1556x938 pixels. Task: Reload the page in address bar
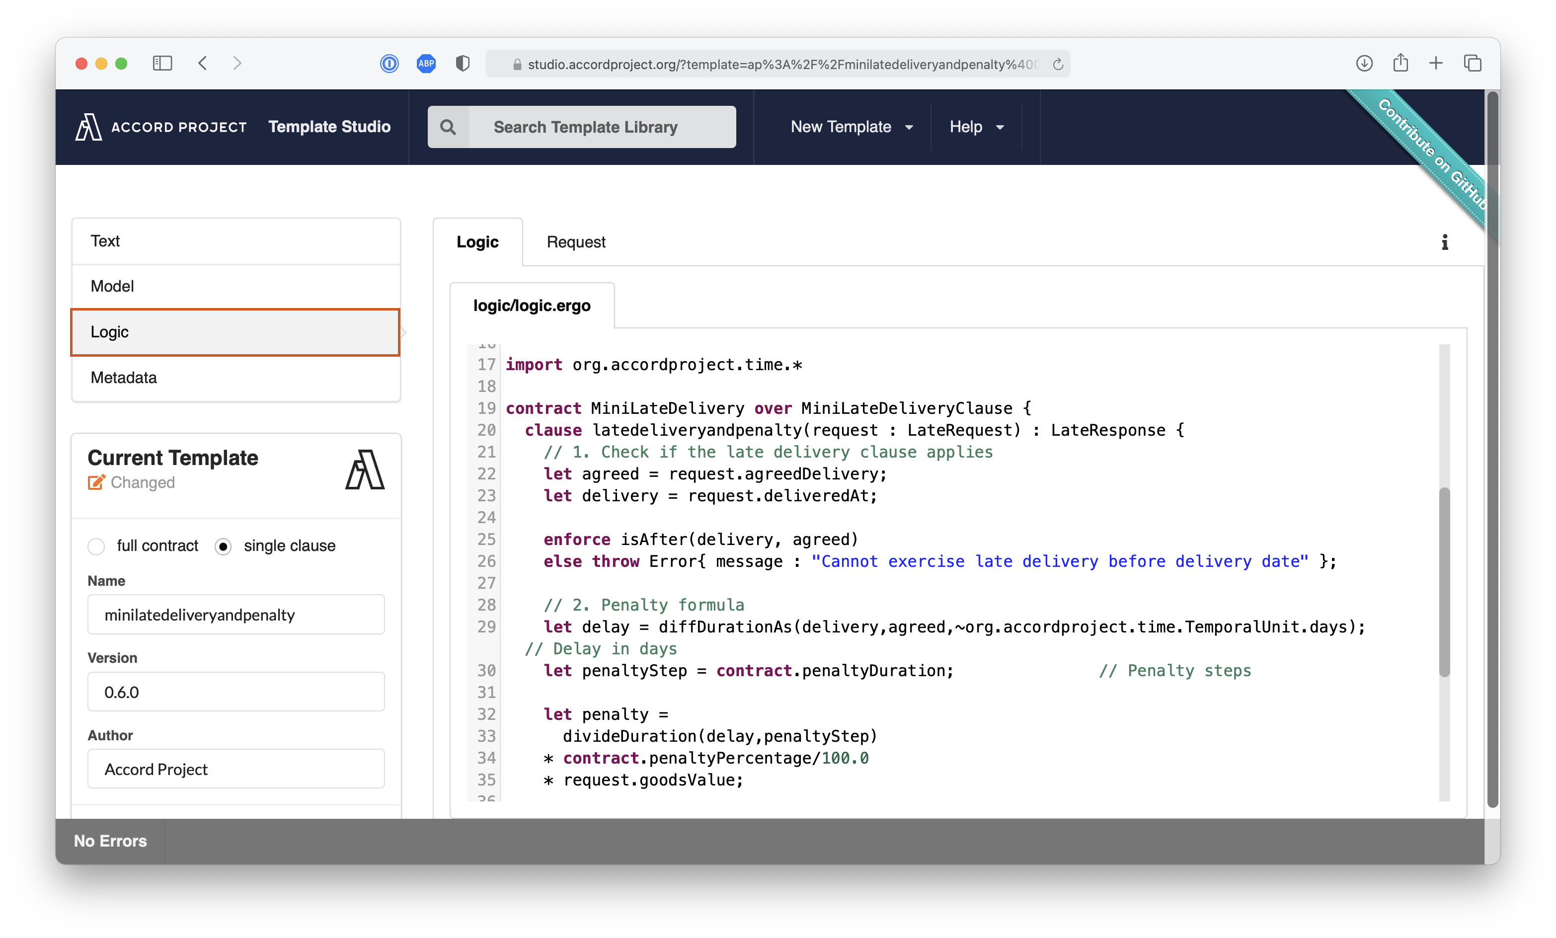pyautogui.click(x=1058, y=65)
